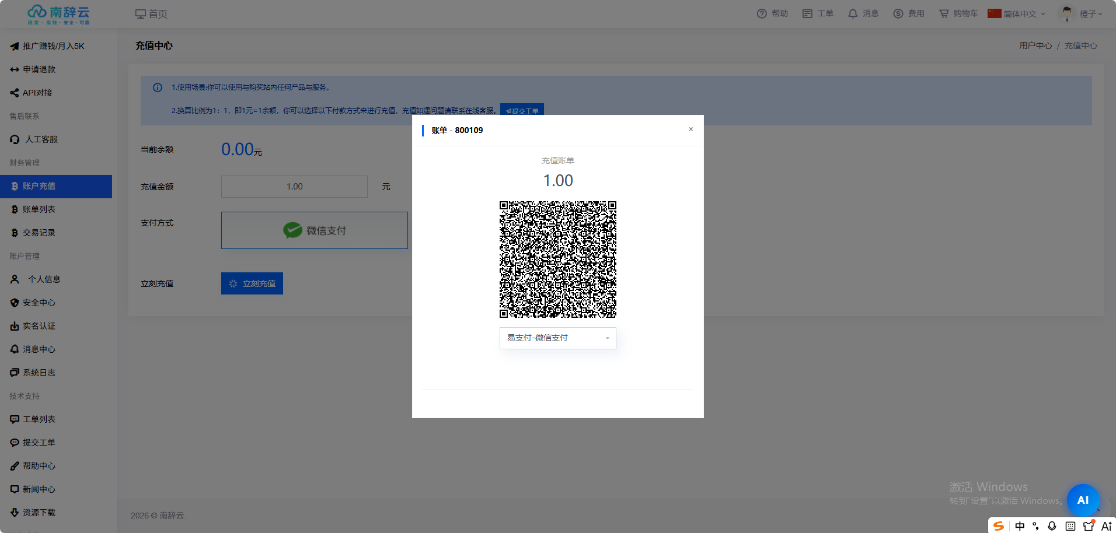Click the microphone voice input icon
The image size is (1116, 533).
pyautogui.click(x=1052, y=526)
